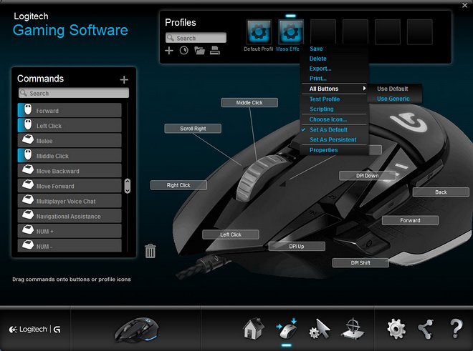The width and height of the screenshot is (473, 351).
Task: Choose Save from the context menu
Action: point(316,49)
